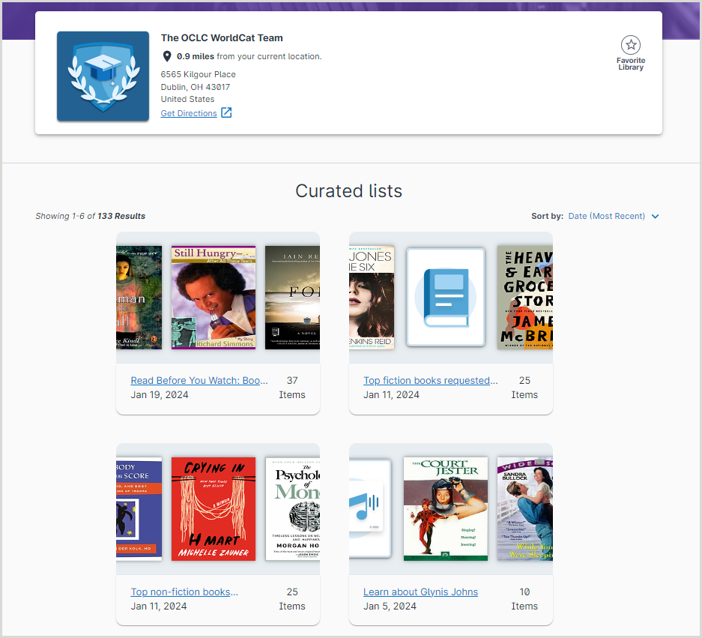Select The Court Jester cover

tap(445, 508)
